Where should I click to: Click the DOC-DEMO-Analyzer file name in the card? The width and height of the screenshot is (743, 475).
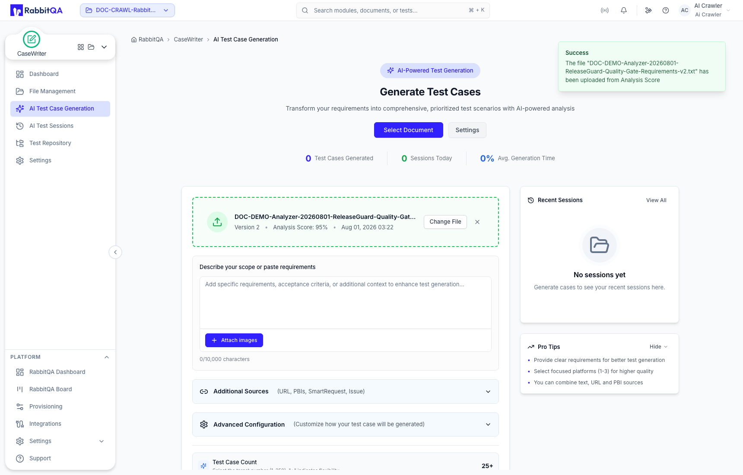325,217
